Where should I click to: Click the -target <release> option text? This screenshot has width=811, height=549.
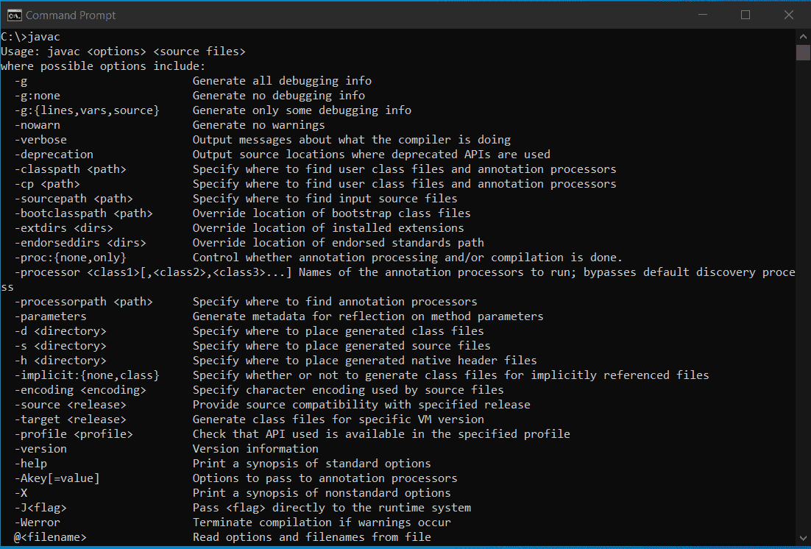(69, 419)
